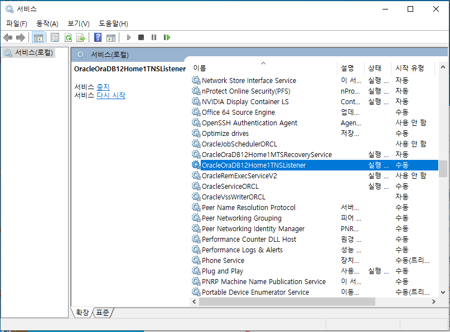The width and height of the screenshot is (450, 332).
Task: Click the horizontal scrollbar thumb
Action: pyautogui.click(x=287, y=301)
